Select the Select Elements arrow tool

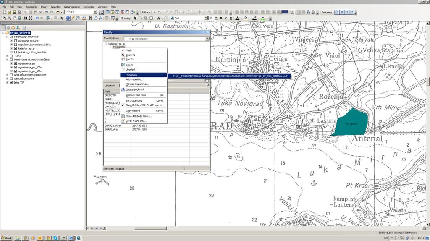(62, 18)
